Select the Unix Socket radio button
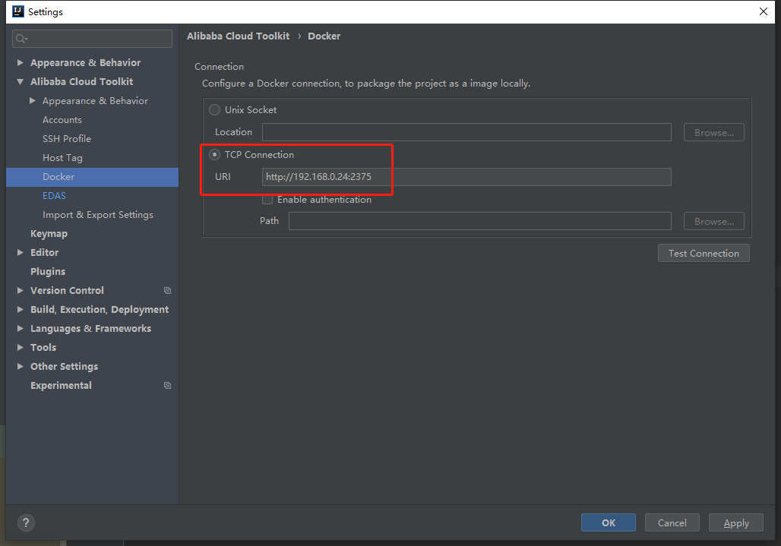This screenshot has width=781, height=546. [214, 109]
